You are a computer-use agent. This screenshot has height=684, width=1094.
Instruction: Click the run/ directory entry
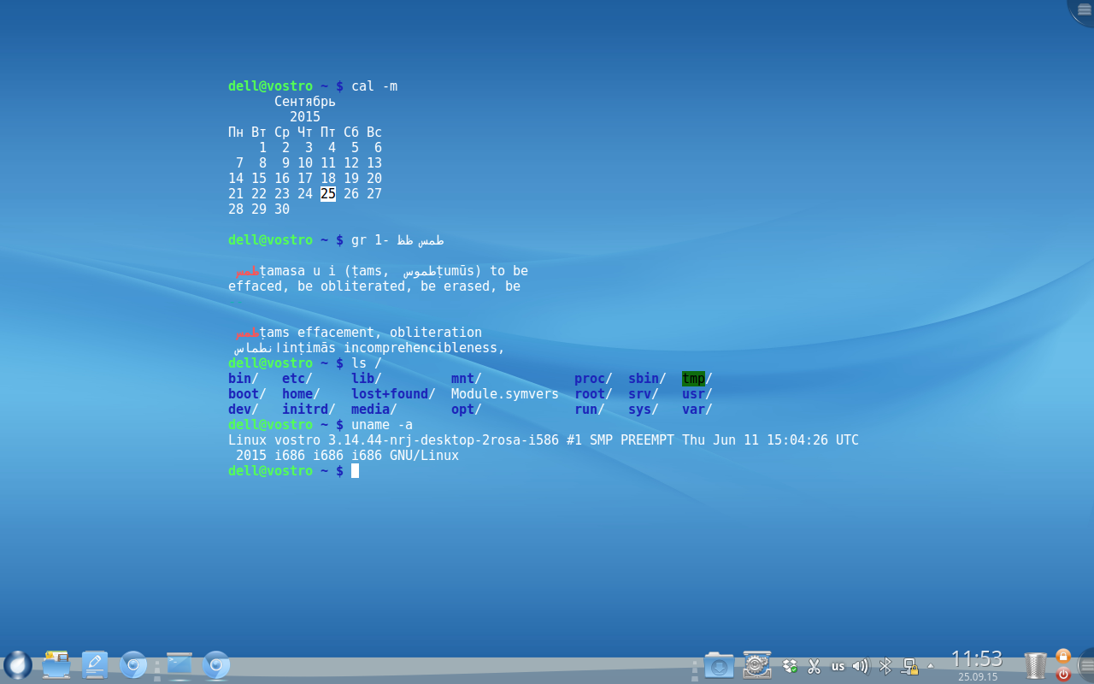pyautogui.click(x=590, y=410)
